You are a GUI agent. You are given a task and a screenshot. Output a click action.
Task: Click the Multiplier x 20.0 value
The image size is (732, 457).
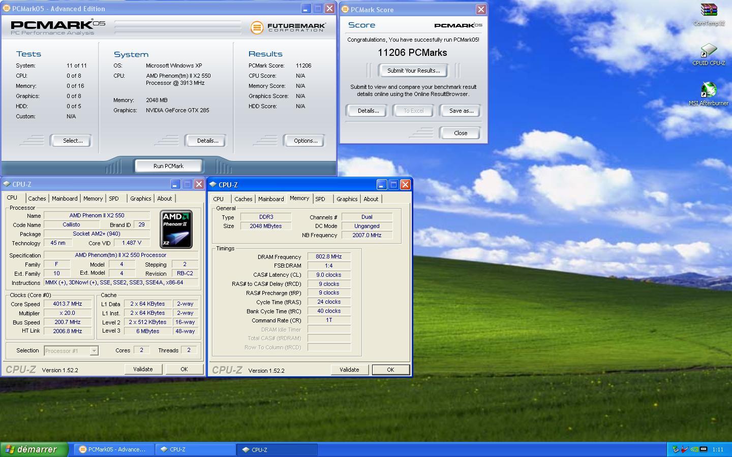pos(68,313)
